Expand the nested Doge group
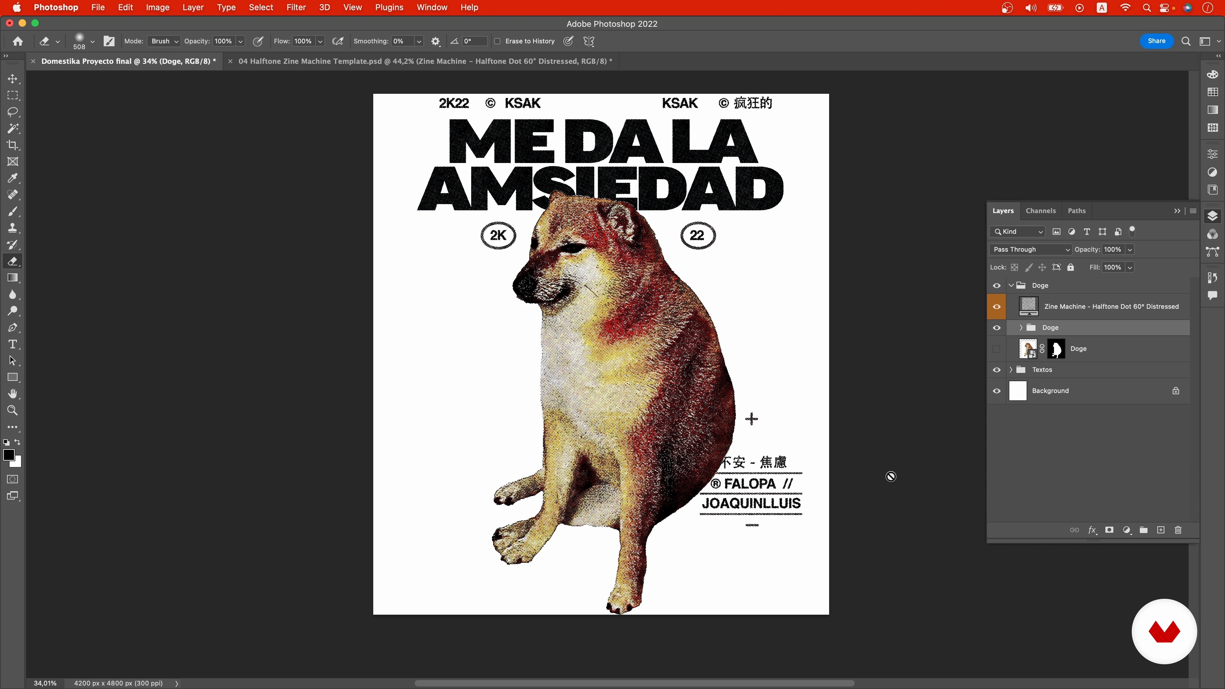Viewport: 1225px width, 689px height. [x=1021, y=328]
